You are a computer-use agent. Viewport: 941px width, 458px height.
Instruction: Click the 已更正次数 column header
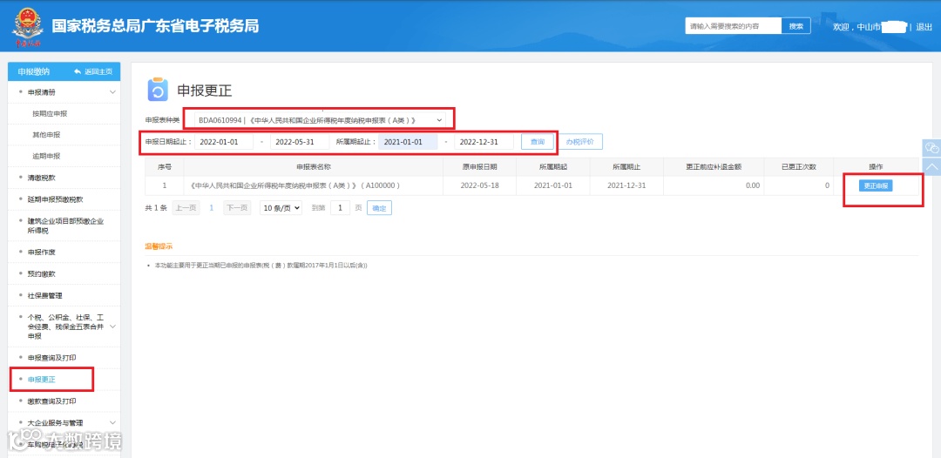point(799,166)
